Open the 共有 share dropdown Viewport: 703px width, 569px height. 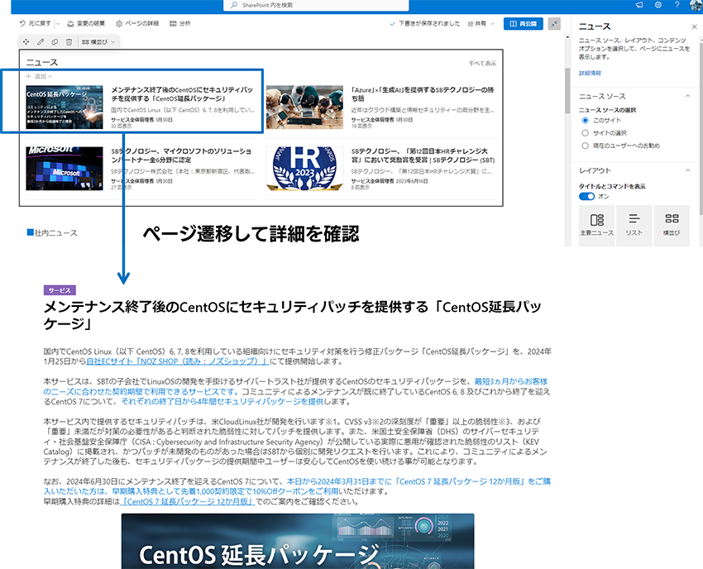point(481,24)
